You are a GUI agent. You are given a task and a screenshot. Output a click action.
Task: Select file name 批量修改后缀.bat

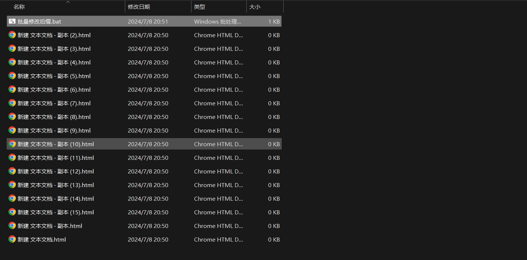(39, 21)
